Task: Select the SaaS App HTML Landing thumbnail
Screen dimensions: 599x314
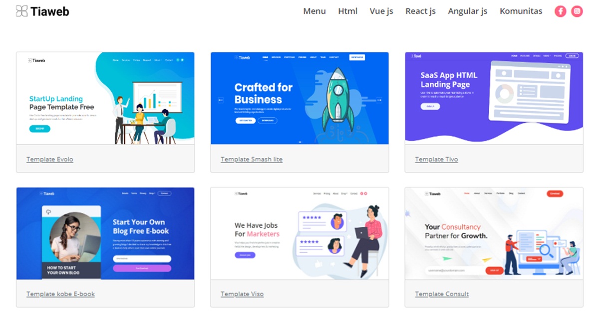Action: 494,98
